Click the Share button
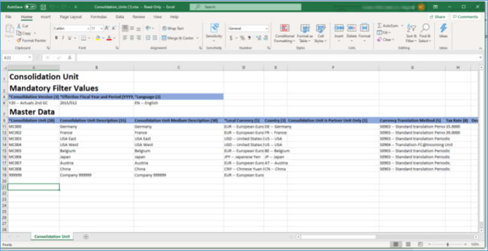 pos(438,17)
